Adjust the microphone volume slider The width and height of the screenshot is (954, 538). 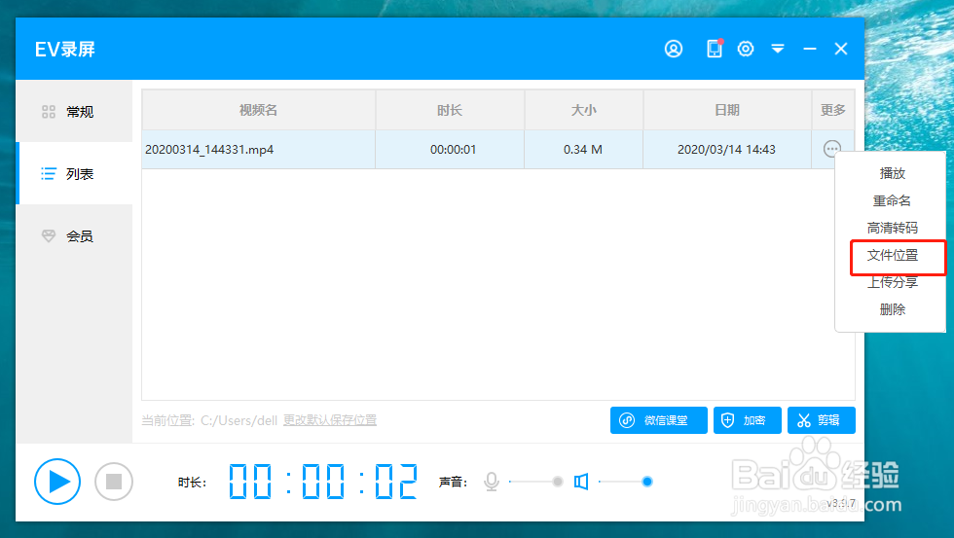(536, 482)
